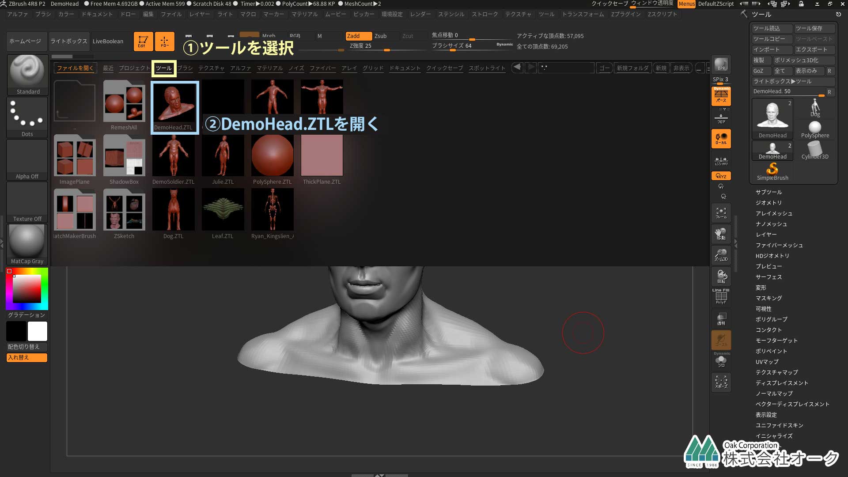Select the LiveBoolean tool icon
Viewport: 848px width, 477px height.
(x=108, y=41)
